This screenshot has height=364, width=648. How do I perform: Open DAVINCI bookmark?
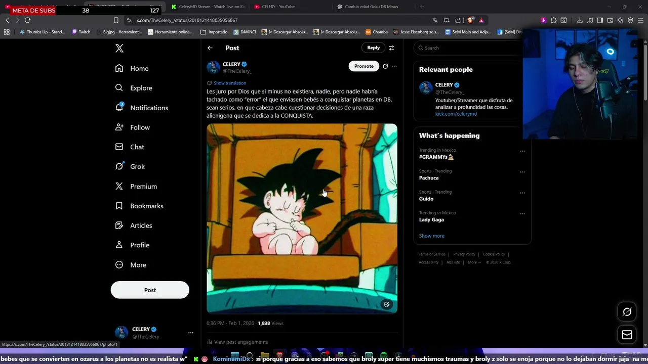coord(245,32)
